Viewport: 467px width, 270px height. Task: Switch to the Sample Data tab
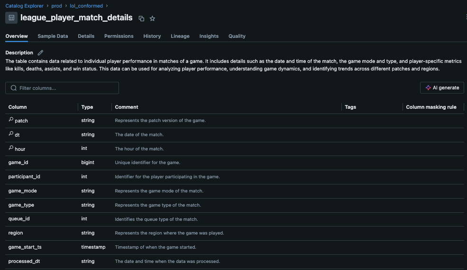pyautogui.click(x=53, y=36)
